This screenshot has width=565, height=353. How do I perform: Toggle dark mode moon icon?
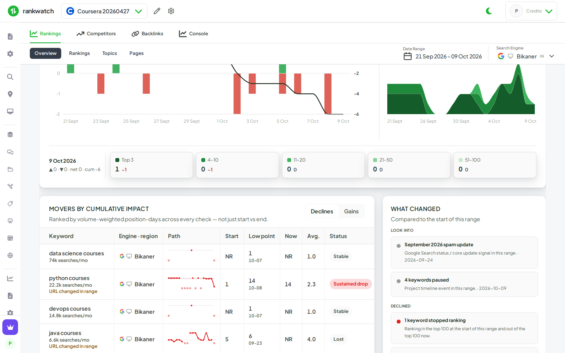point(489,11)
